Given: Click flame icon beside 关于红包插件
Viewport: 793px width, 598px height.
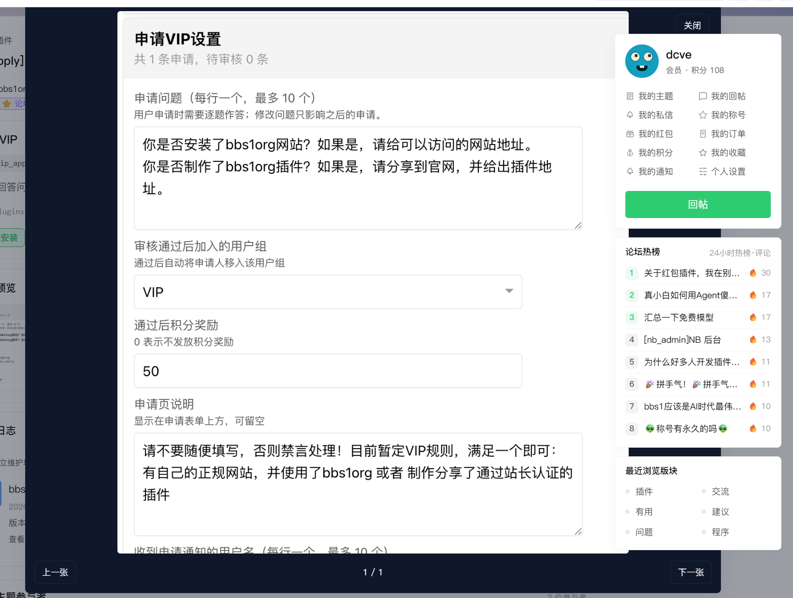Looking at the screenshot, I should (753, 273).
